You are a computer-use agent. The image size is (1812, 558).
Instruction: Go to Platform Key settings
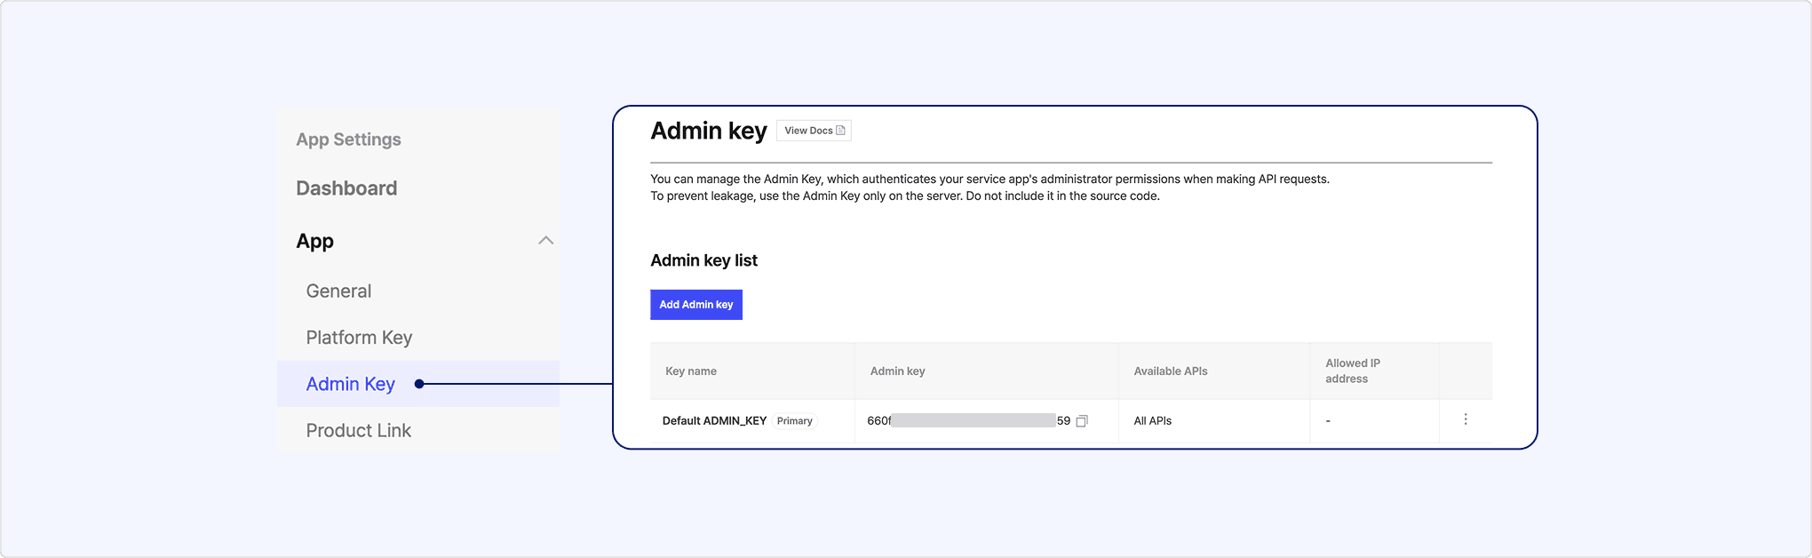(x=359, y=338)
